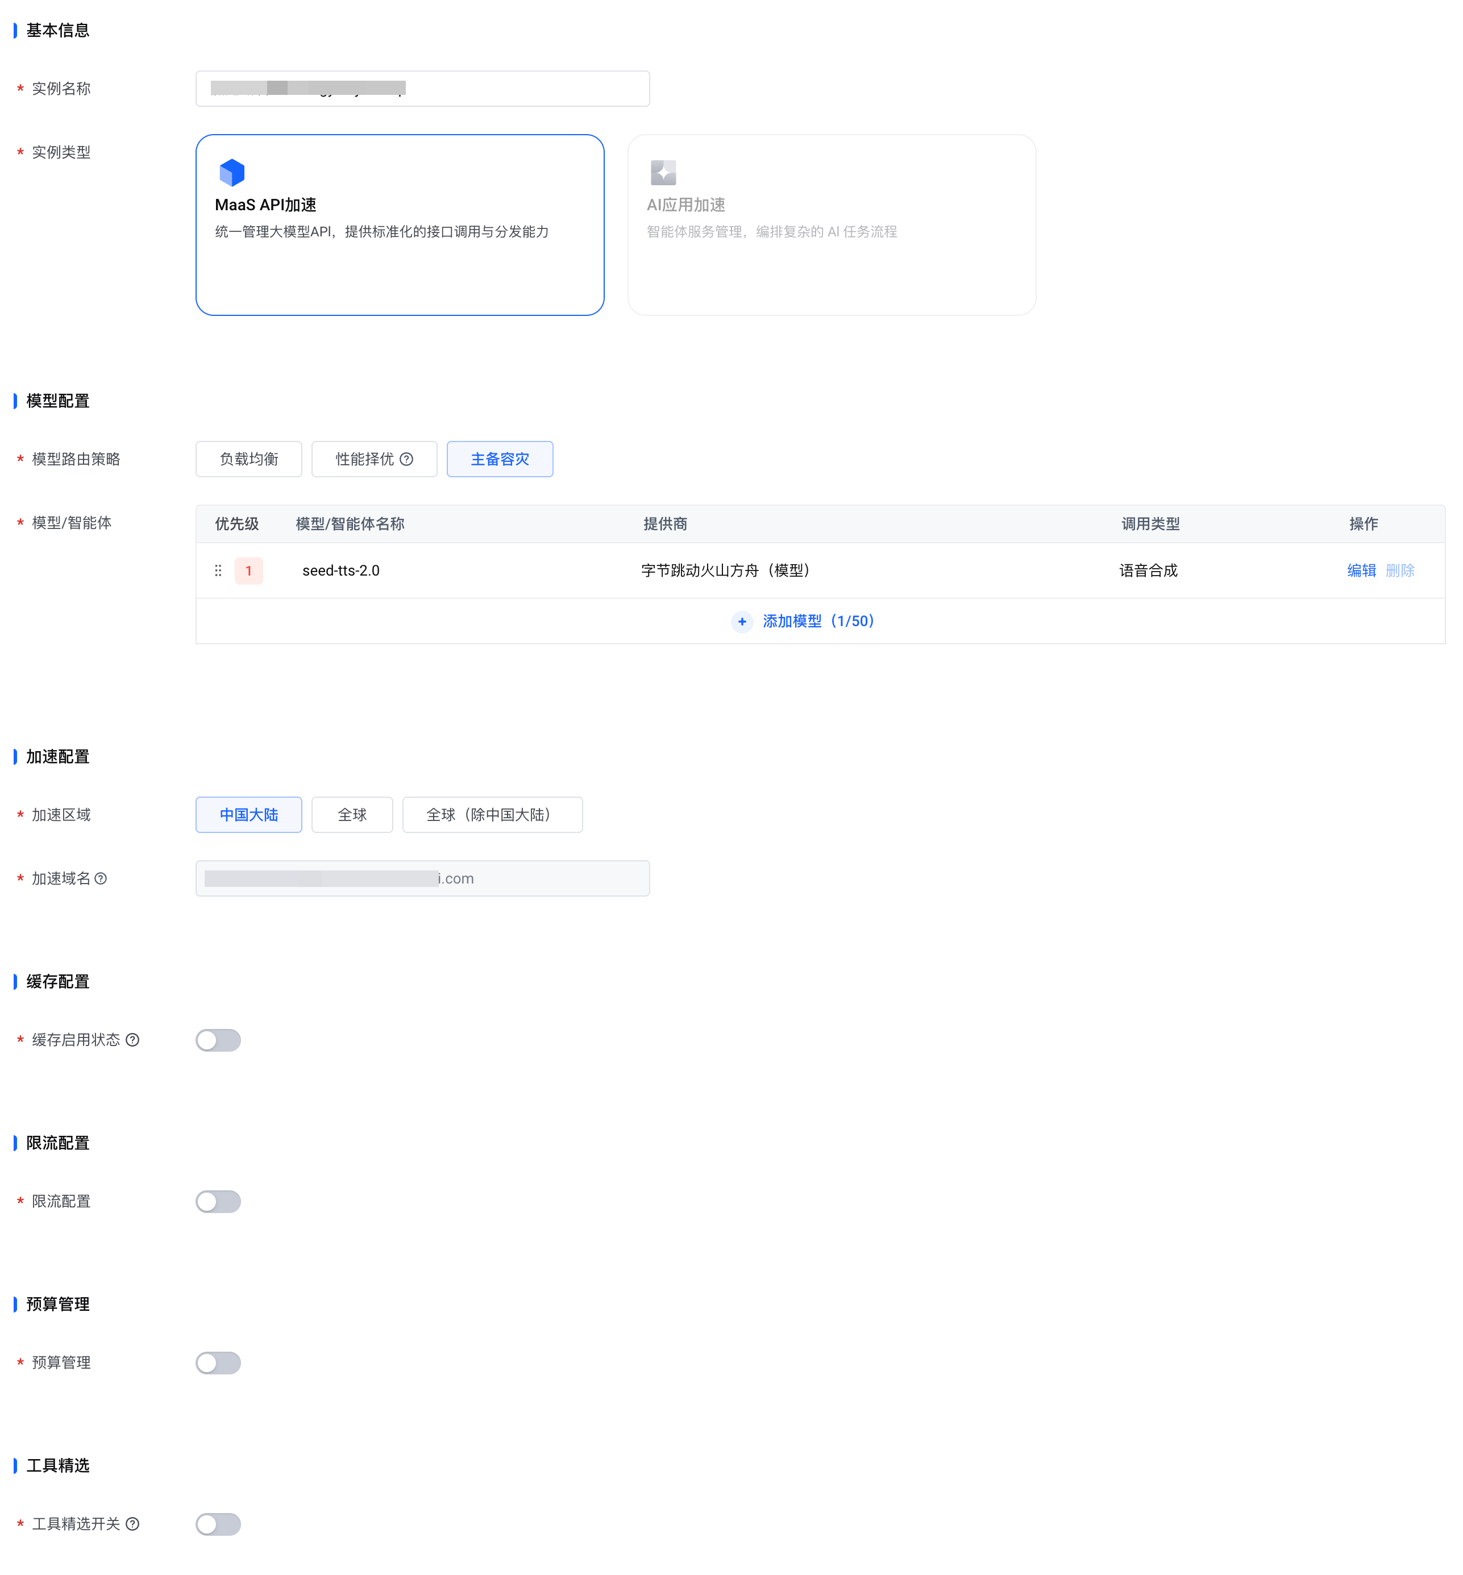Click the 加速域名 input field
The image size is (1463, 1575).
point(423,878)
